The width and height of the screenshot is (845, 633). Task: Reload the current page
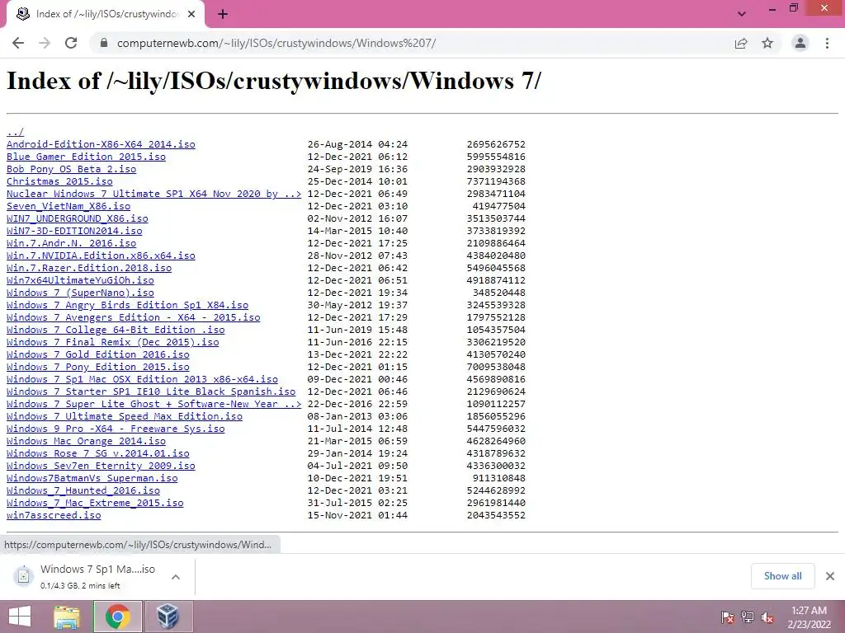(71, 43)
